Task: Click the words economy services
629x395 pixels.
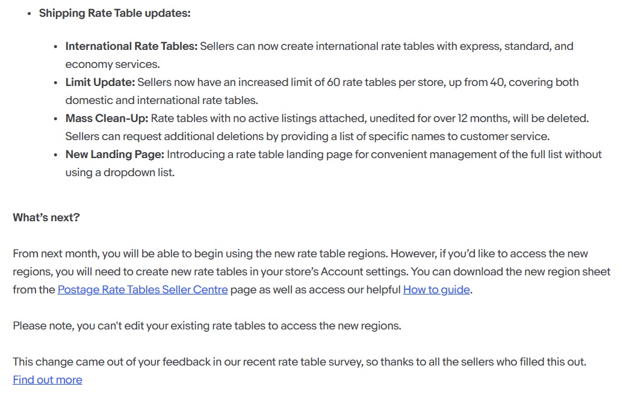Action: pos(113,64)
